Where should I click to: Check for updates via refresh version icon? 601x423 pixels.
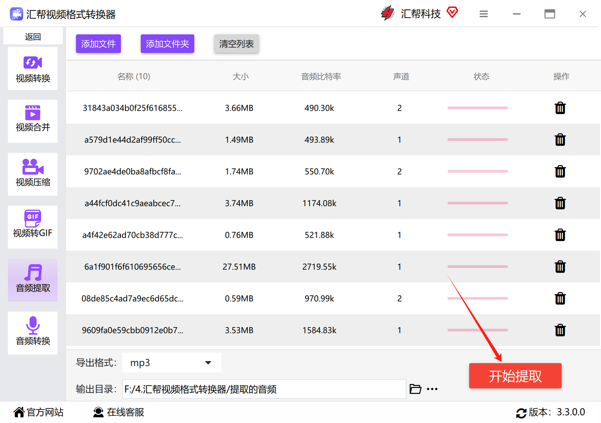click(x=521, y=413)
